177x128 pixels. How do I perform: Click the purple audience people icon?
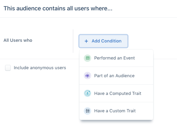(87, 76)
